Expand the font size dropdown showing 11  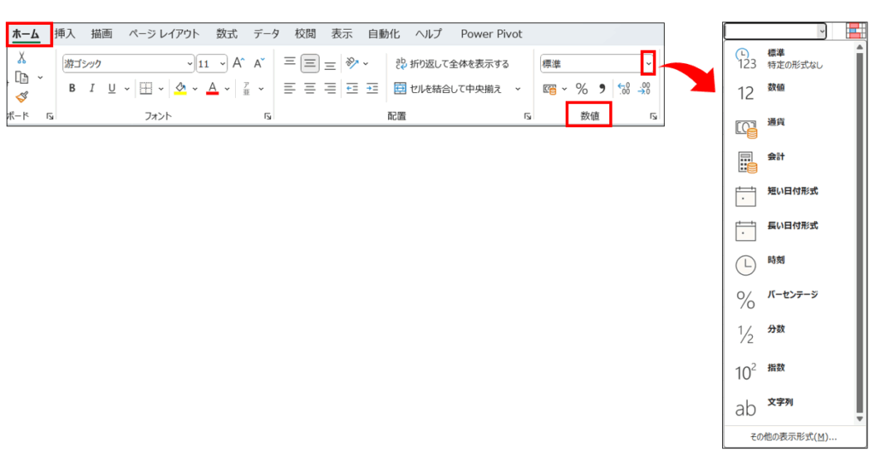222,64
